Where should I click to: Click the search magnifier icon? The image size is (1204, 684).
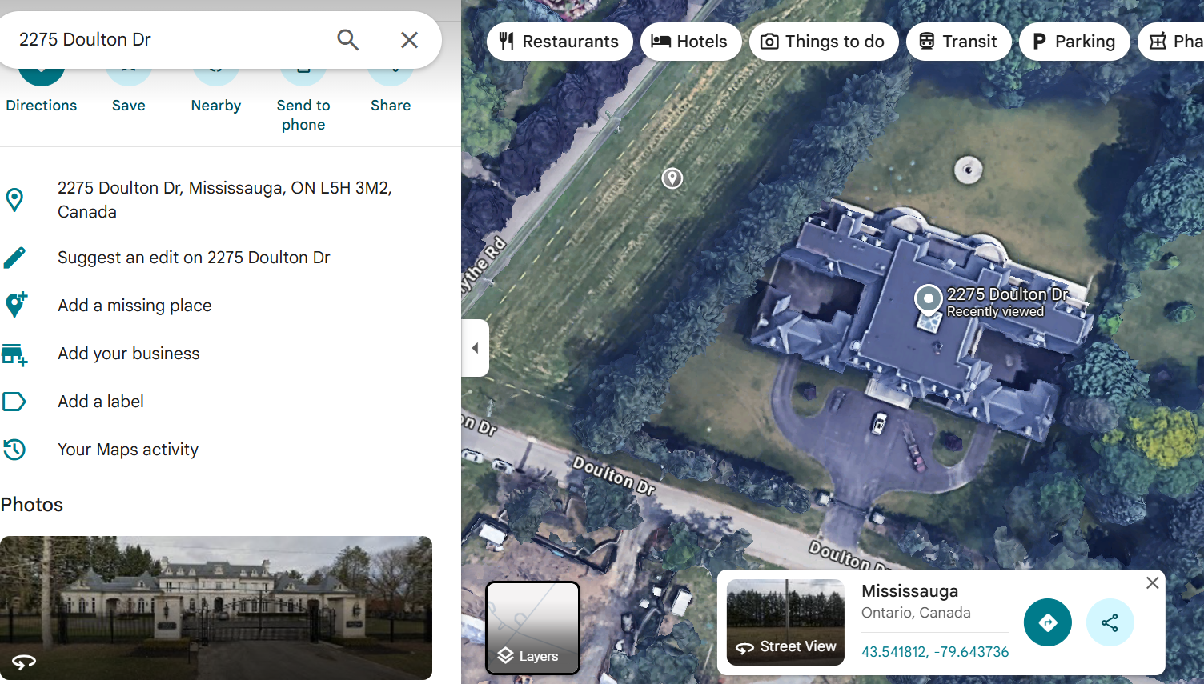pos(347,40)
